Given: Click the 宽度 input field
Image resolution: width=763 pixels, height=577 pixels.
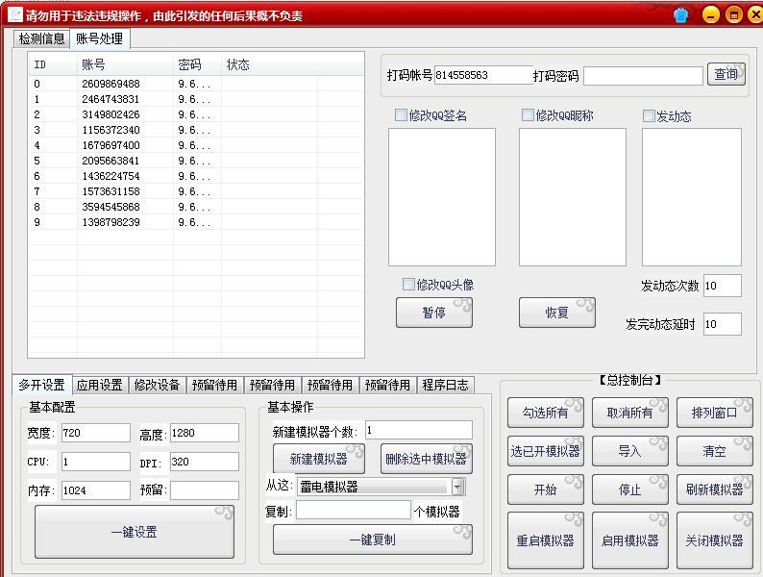Looking at the screenshot, I should point(96,433).
